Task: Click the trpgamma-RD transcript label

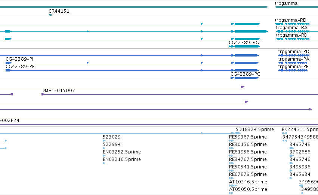Action: pos(291,20)
